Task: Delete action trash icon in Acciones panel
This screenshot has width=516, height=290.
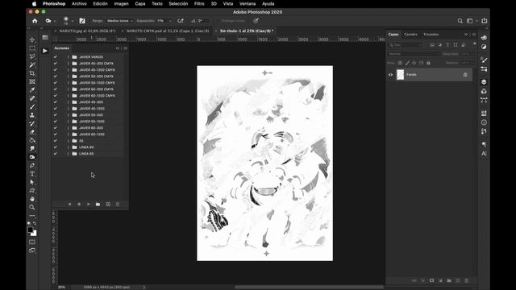Action: point(118,204)
